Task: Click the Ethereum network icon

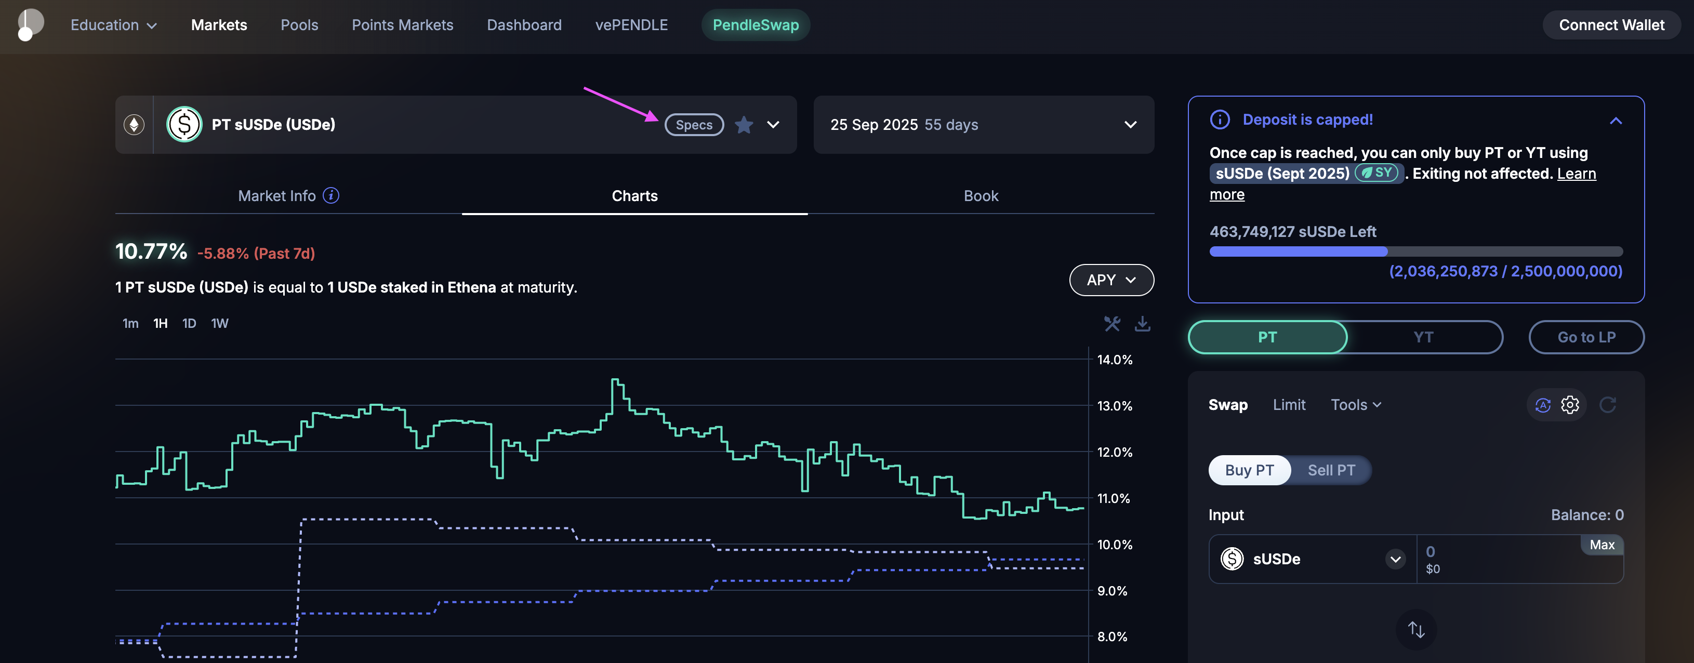Action: [x=134, y=125]
